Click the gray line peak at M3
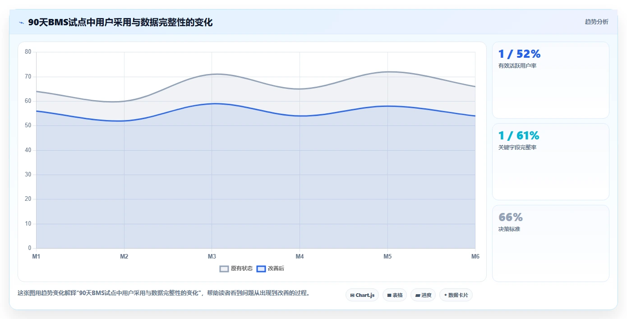627x319 pixels. (x=212, y=74)
